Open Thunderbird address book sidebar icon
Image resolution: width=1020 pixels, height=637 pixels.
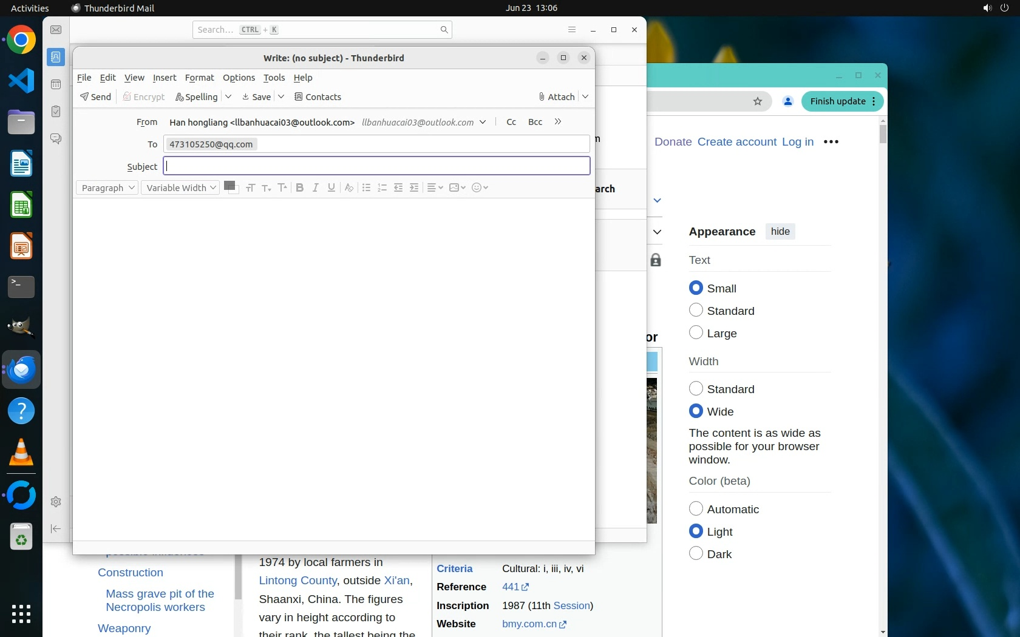tap(56, 57)
